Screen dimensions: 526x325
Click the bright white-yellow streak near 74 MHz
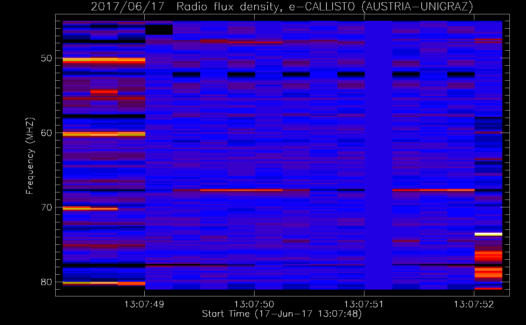(488, 234)
